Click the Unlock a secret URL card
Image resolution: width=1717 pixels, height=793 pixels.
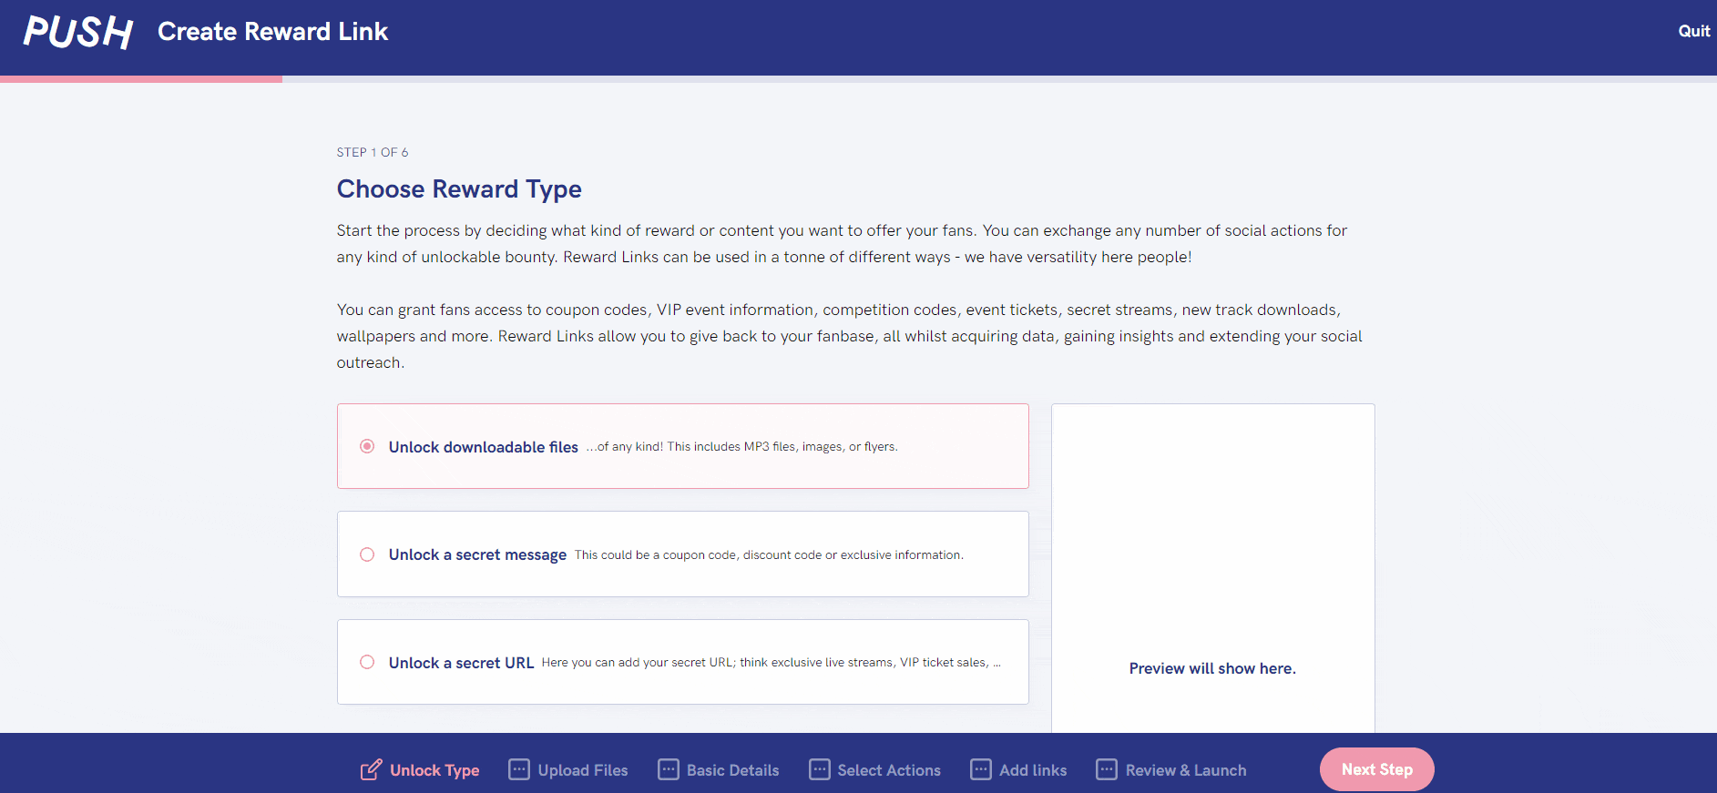pos(682,662)
